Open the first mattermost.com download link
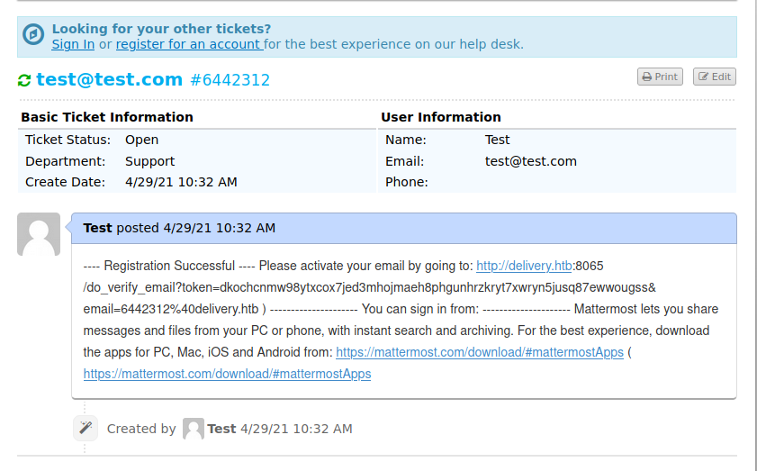Image resolution: width=757 pixels, height=471 pixels. [479, 352]
